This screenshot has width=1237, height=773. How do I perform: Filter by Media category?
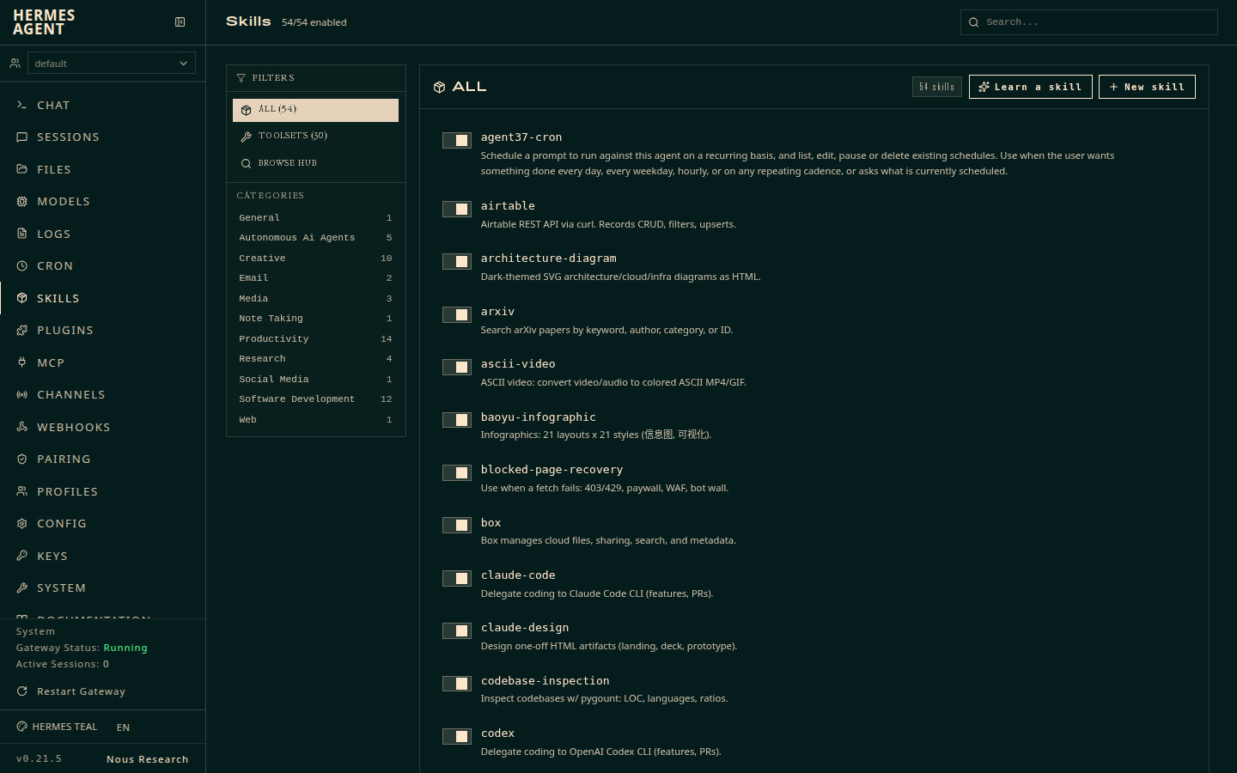pyautogui.click(x=315, y=299)
